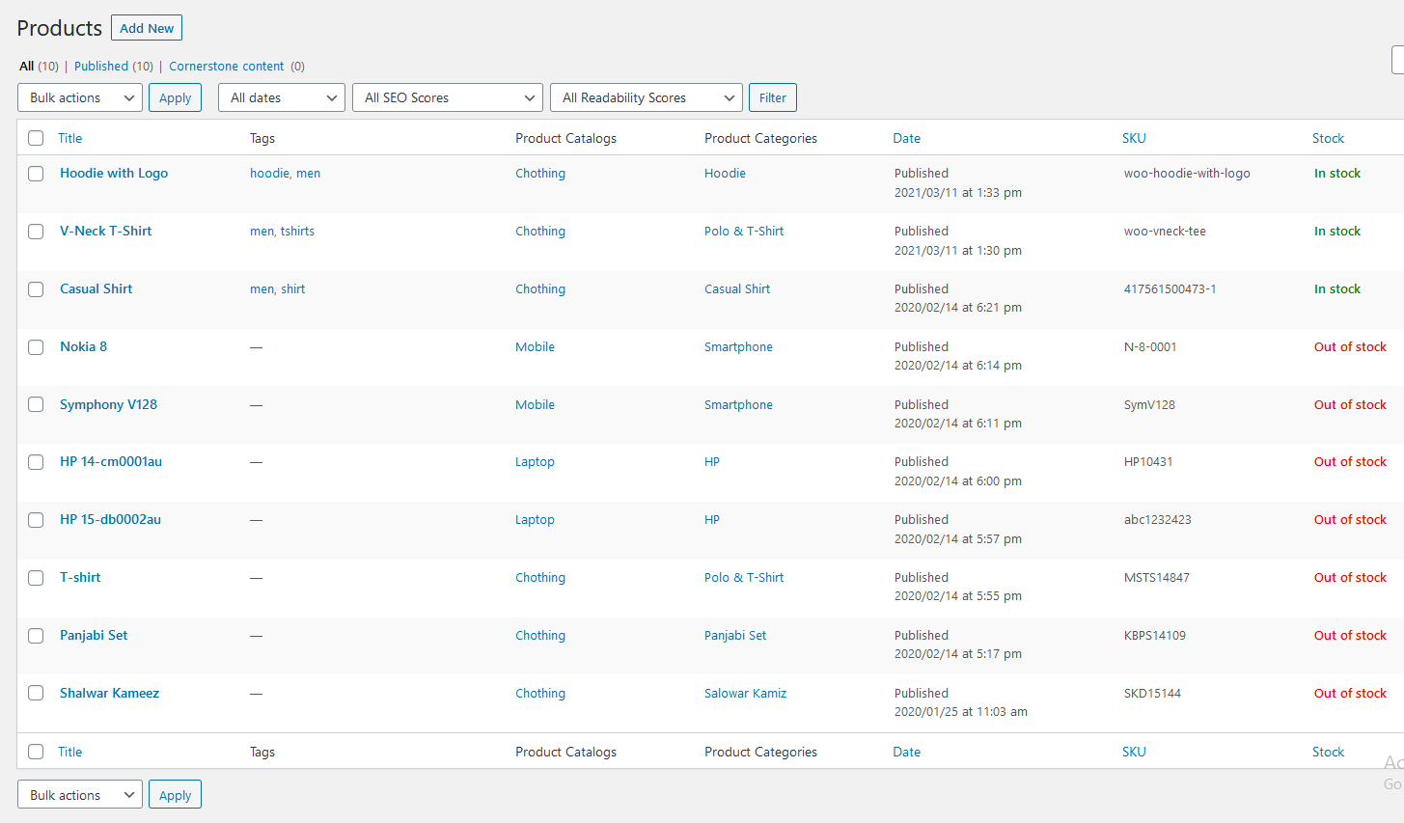Open the All SEO Scores dropdown
The width and height of the screenshot is (1404, 823).
448,97
